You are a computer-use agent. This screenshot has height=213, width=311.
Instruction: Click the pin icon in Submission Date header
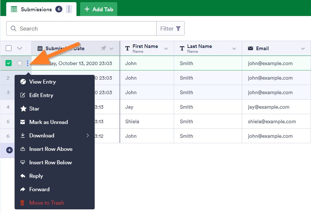[103, 48]
